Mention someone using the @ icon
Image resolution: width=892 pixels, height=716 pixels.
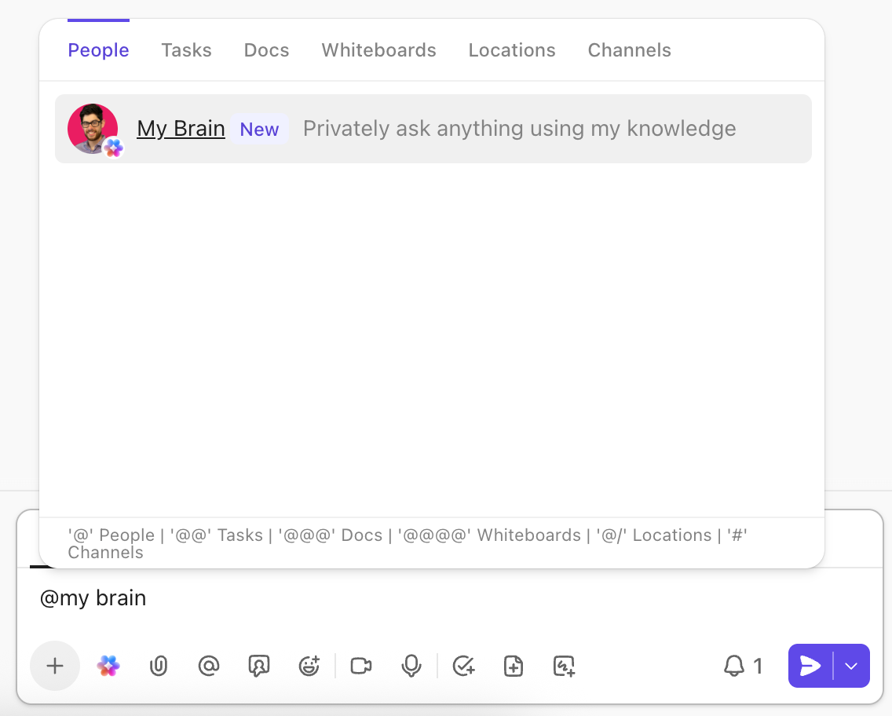tap(208, 666)
